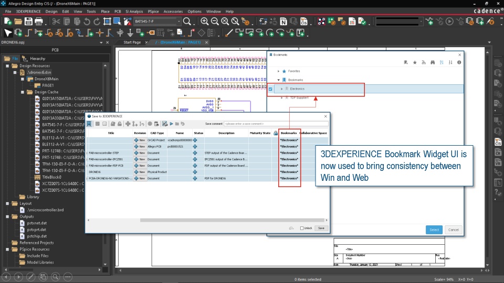Click the binoculars search icon in Bookmarks window
This screenshot has width=504, height=283.
[x=433, y=62]
